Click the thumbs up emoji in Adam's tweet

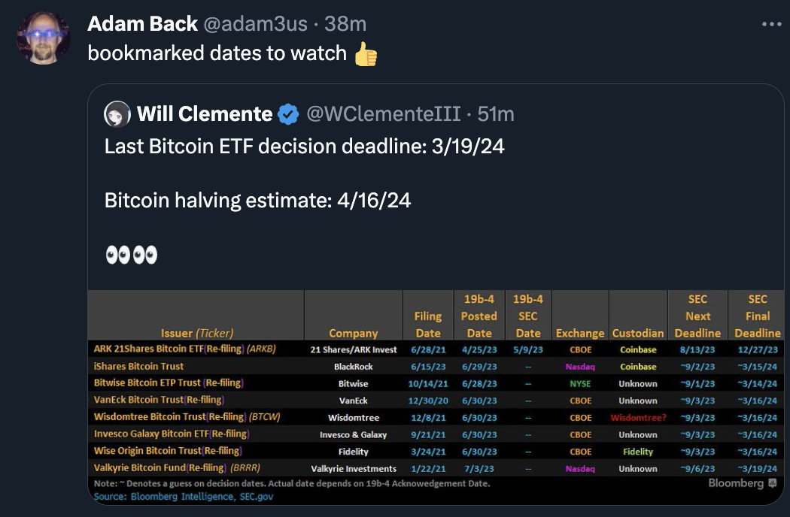point(364,53)
